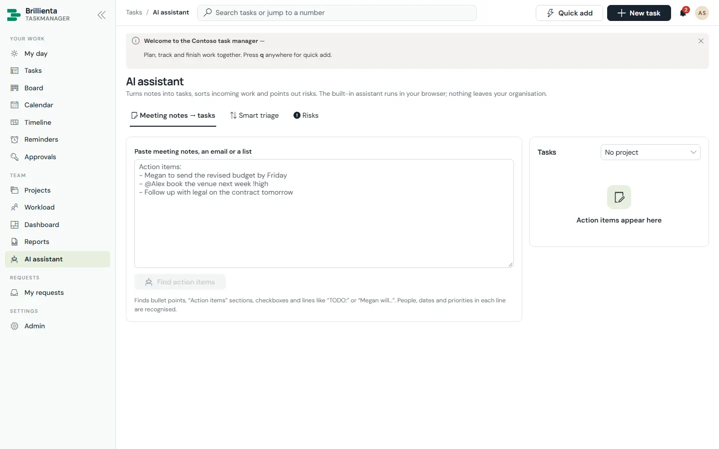The image size is (719, 449).
Task: Click the Tasks breadcrumb link
Action: pos(134,12)
